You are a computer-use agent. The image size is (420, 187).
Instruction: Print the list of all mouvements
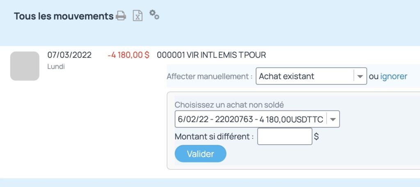[x=121, y=16]
